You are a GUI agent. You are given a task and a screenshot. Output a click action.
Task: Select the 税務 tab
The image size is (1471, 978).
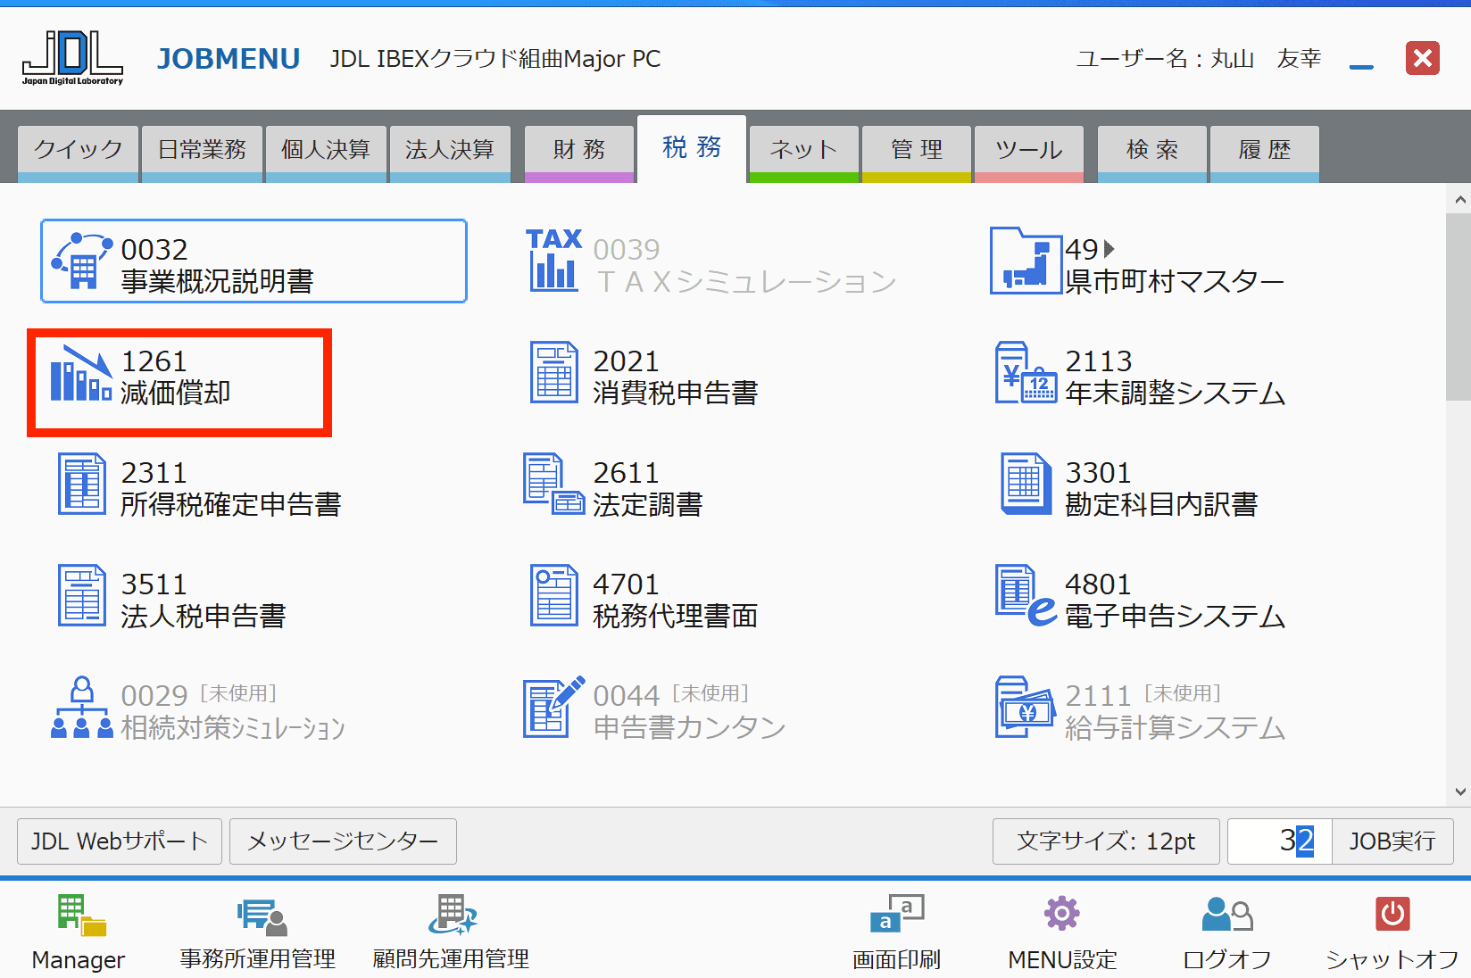click(692, 147)
